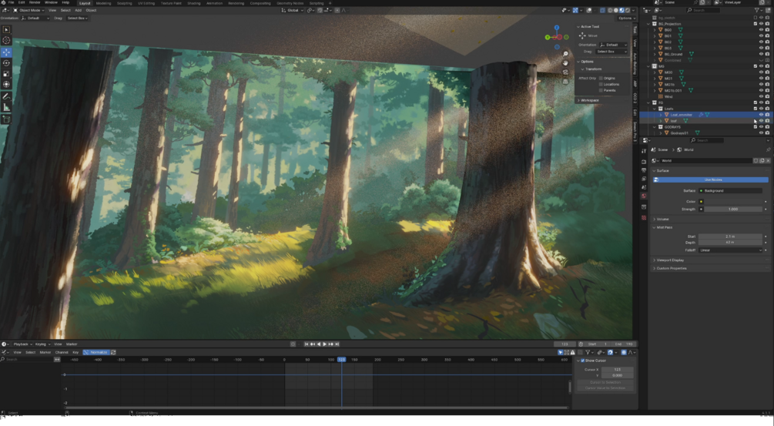
Task: Expand the Viewport Display panel
Action: (x=669, y=260)
